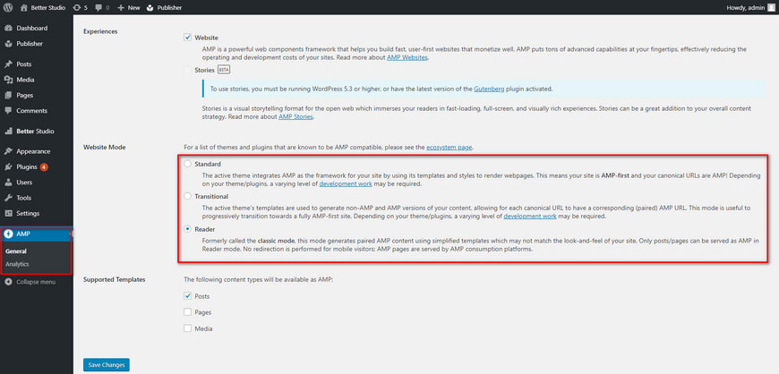This screenshot has width=779, height=374.
Task: Click the Publisher sidebar icon
Action: click(x=8, y=44)
